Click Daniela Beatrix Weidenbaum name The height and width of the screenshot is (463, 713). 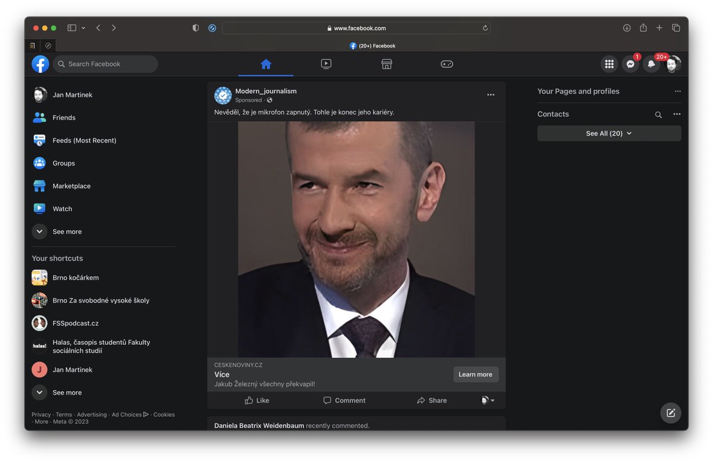(259, 426)
